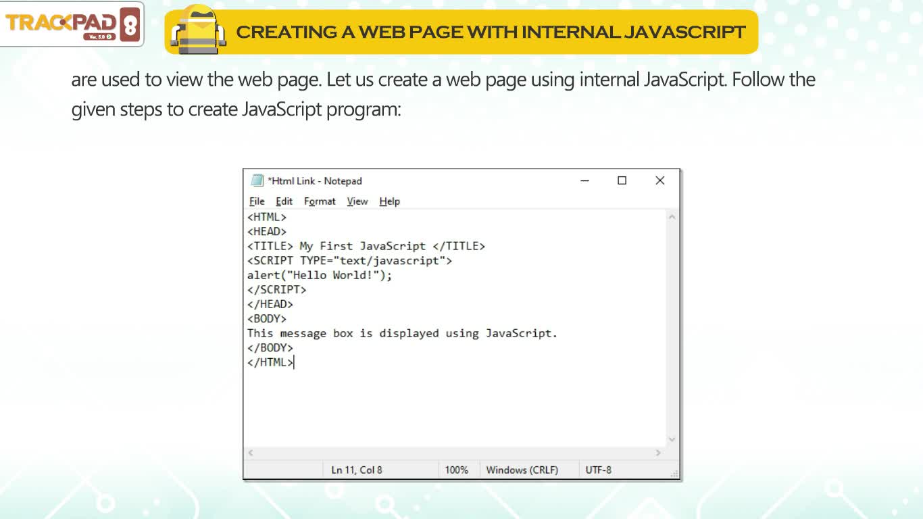Click 'Windows (CRLF)' in status bar
Image resolution: width=923 pixels, height=519 pixels.
(x=522, y=470)
